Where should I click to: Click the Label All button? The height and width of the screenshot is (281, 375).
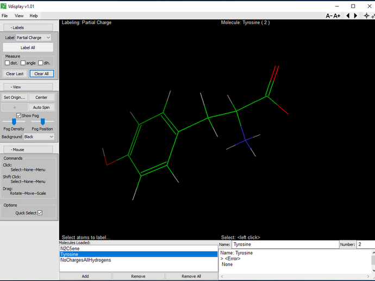point(28,48)
